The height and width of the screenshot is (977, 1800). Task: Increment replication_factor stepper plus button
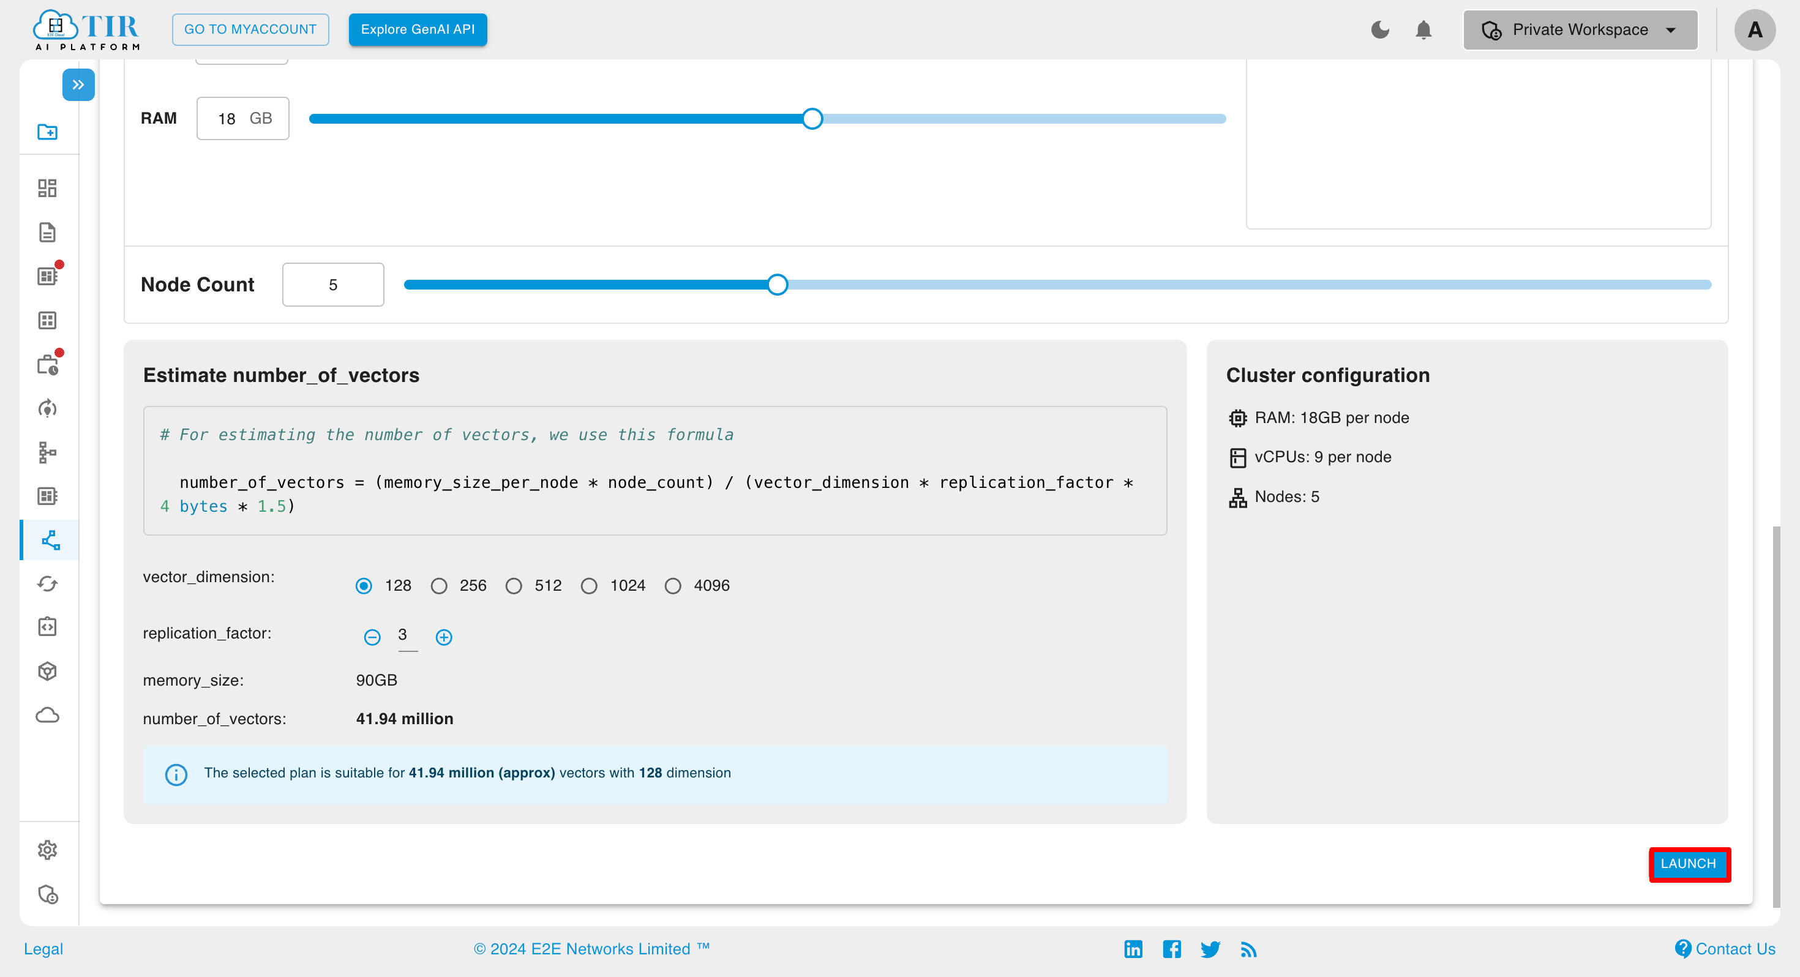[443, 637]
